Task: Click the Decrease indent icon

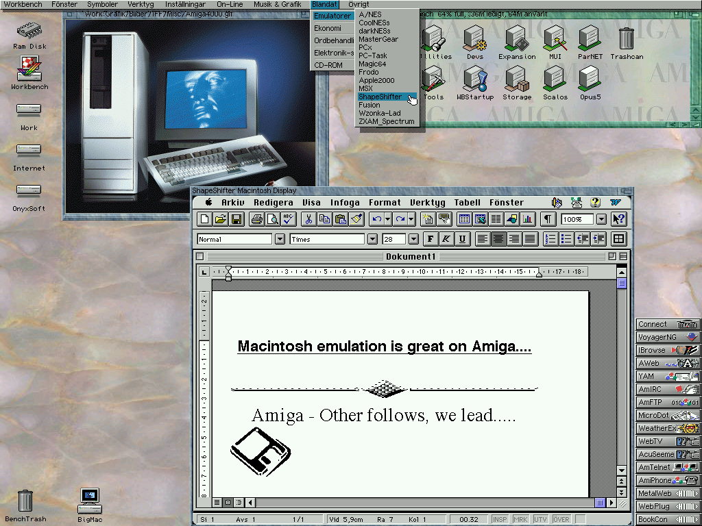Action: 583,239
